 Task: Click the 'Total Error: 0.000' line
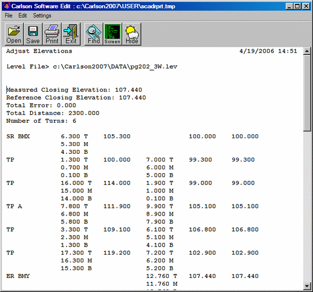[x=41, y=106]
